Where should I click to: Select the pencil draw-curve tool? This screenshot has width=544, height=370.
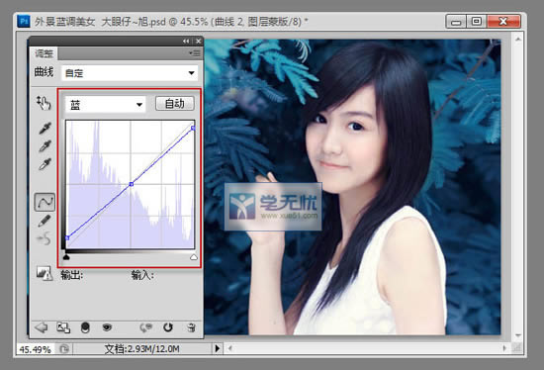pos(45,221)
